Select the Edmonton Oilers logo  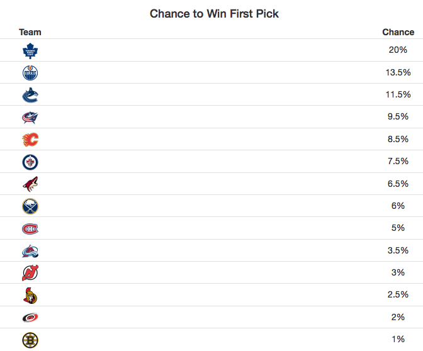coord(30,73)
